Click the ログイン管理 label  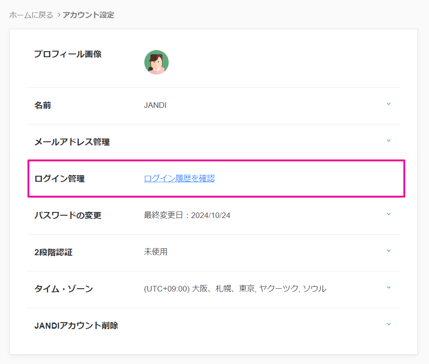[60, 179]
